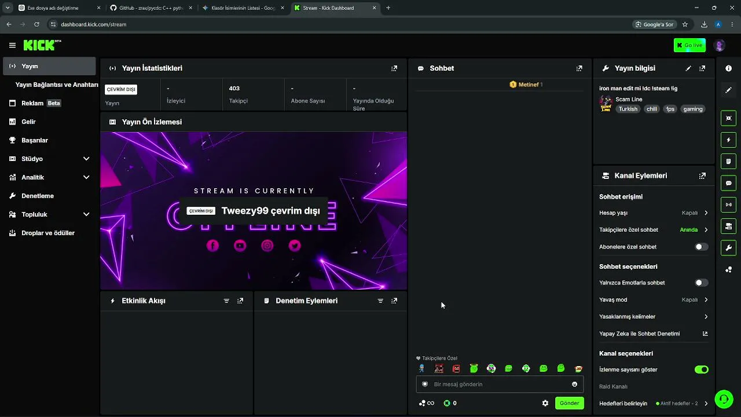This screenshot has height=417, width=741.
Task: Pop out the Yayın İstatistikleri panel
Action: (x=394, y=68)
